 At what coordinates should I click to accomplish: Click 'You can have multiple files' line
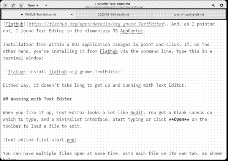(x=112, y=153)
